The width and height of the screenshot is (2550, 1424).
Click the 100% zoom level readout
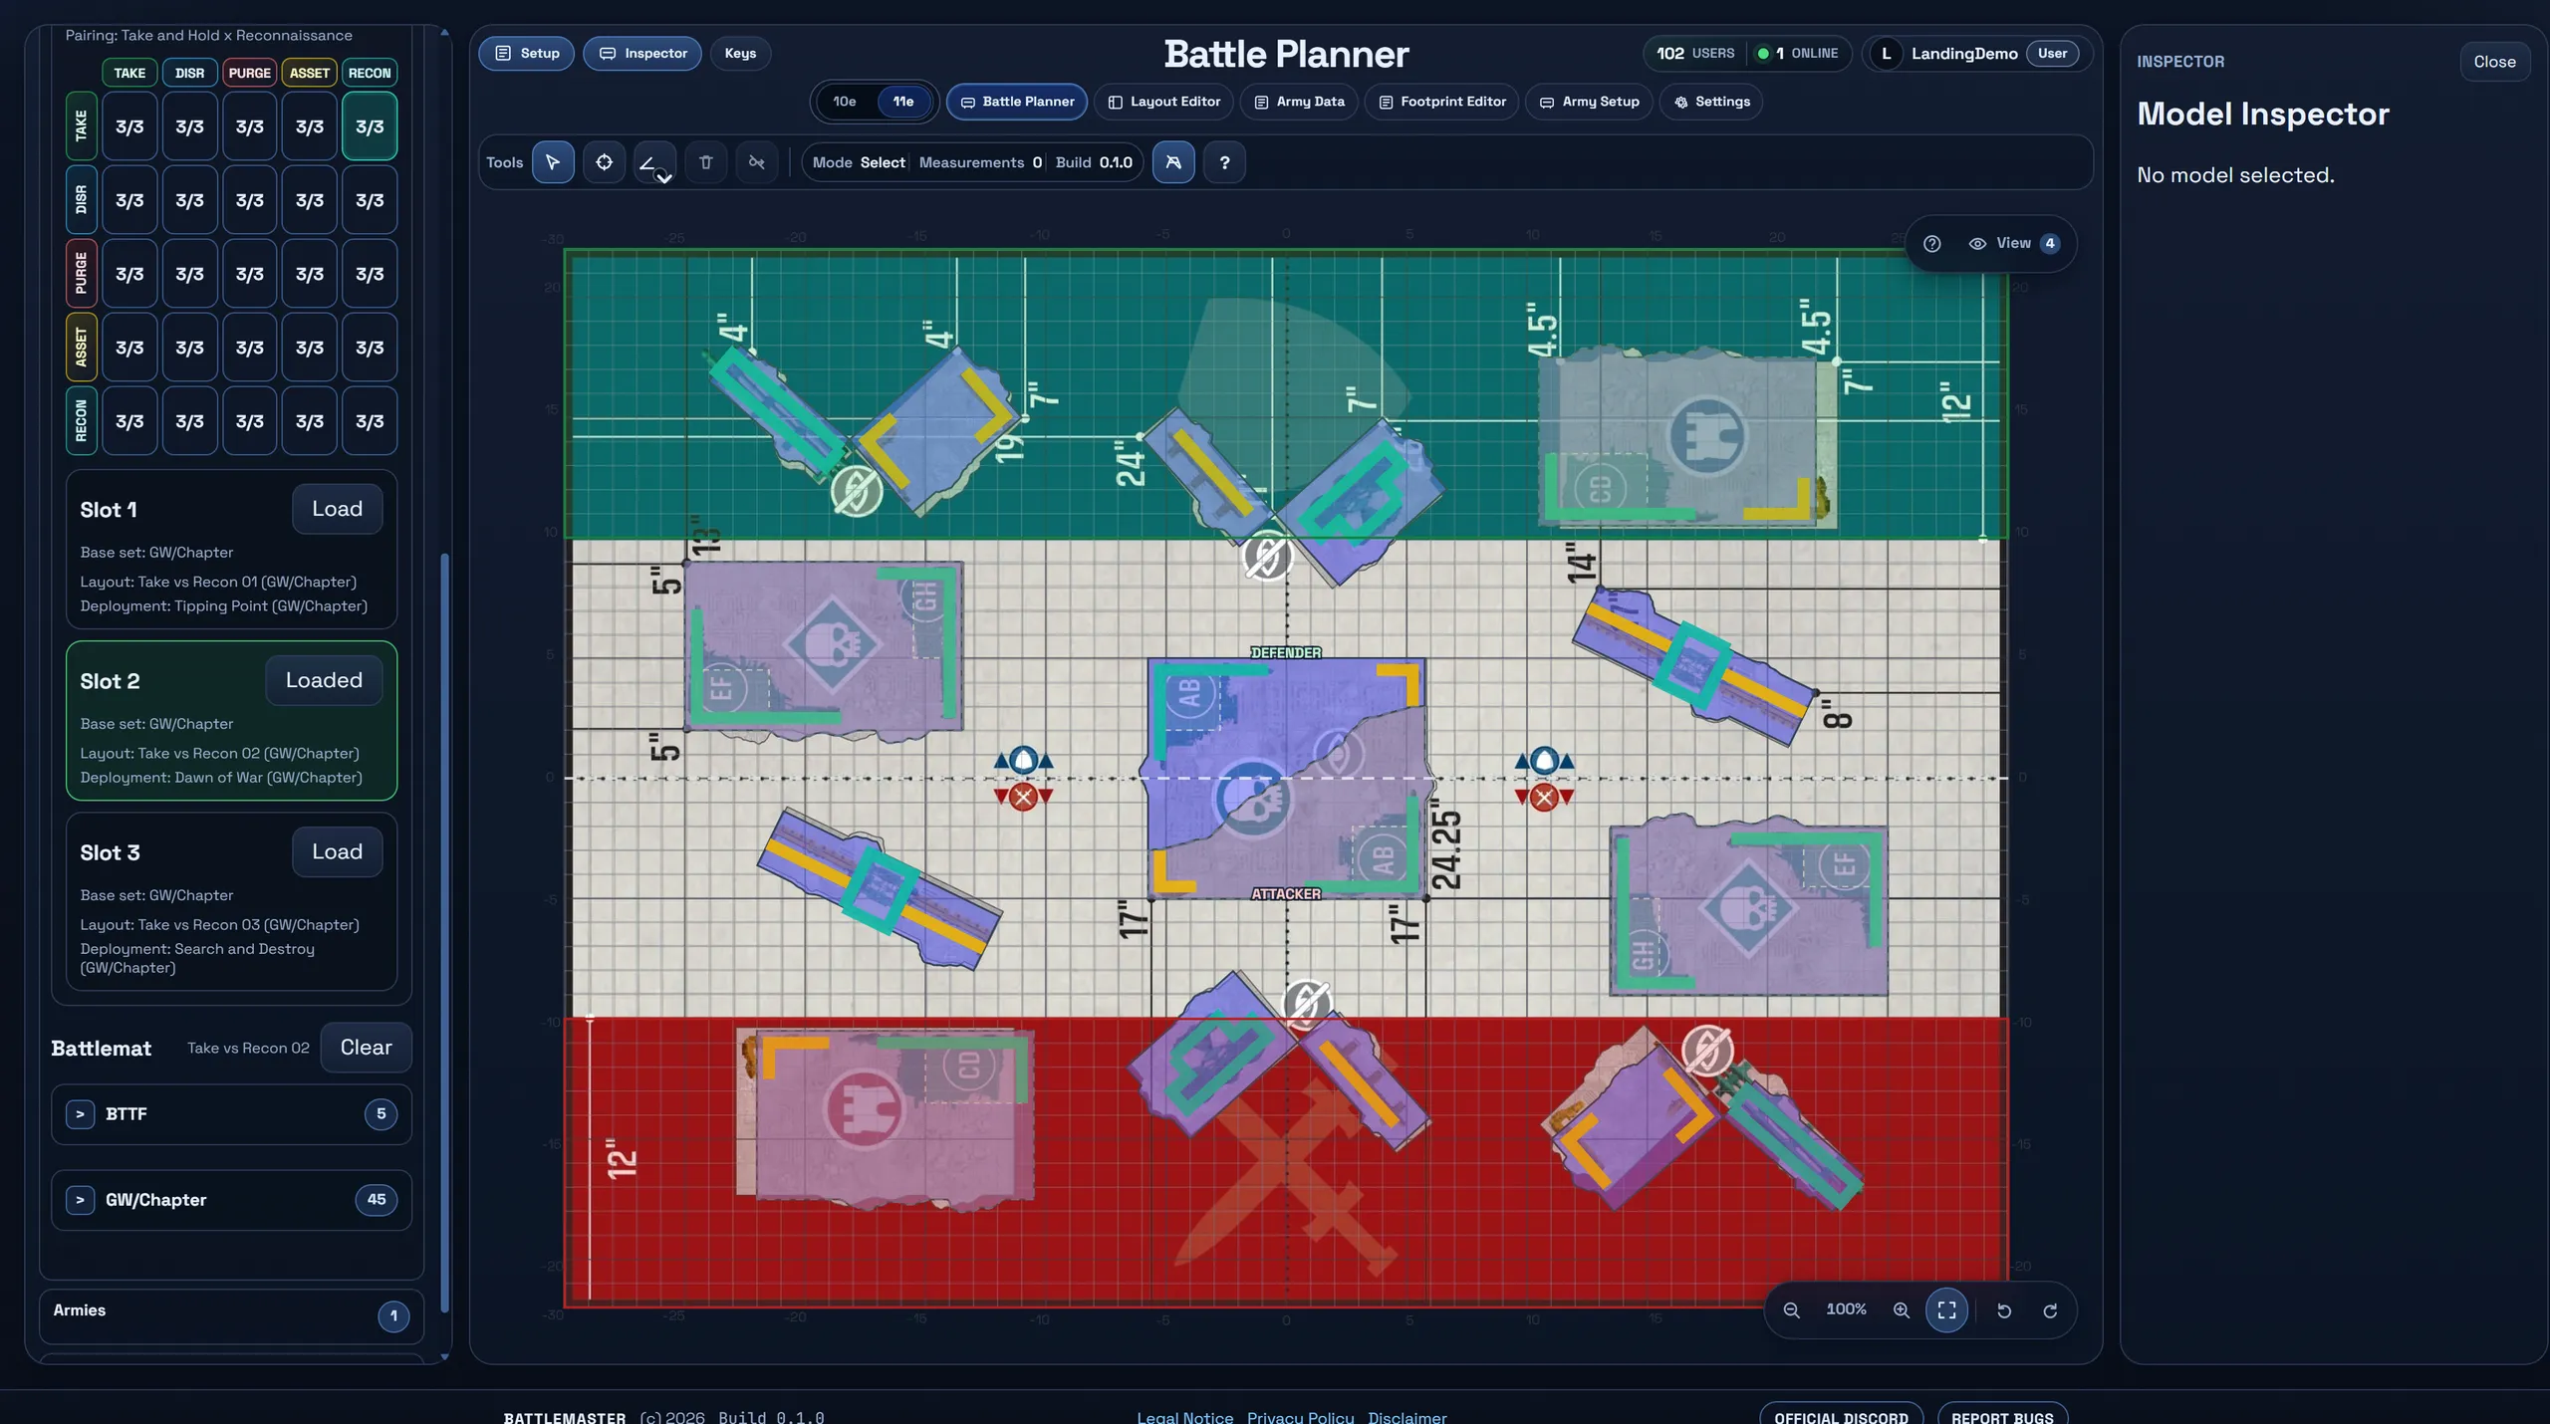coord(1846,1309)
